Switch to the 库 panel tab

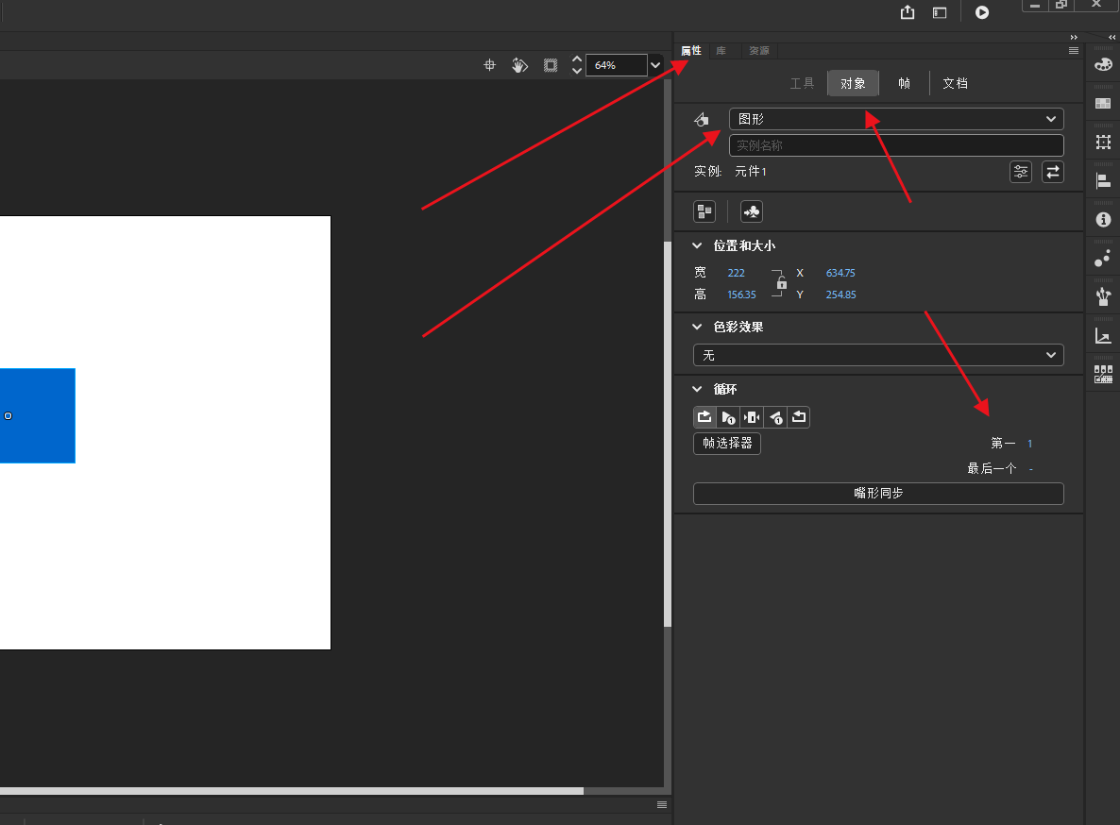coord(721,51)
